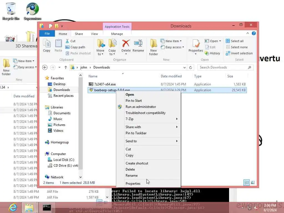Viewport: 284px width, 213px height.
Task: Click Paste shortcut in the ribbon
Action: pos(78,53)
